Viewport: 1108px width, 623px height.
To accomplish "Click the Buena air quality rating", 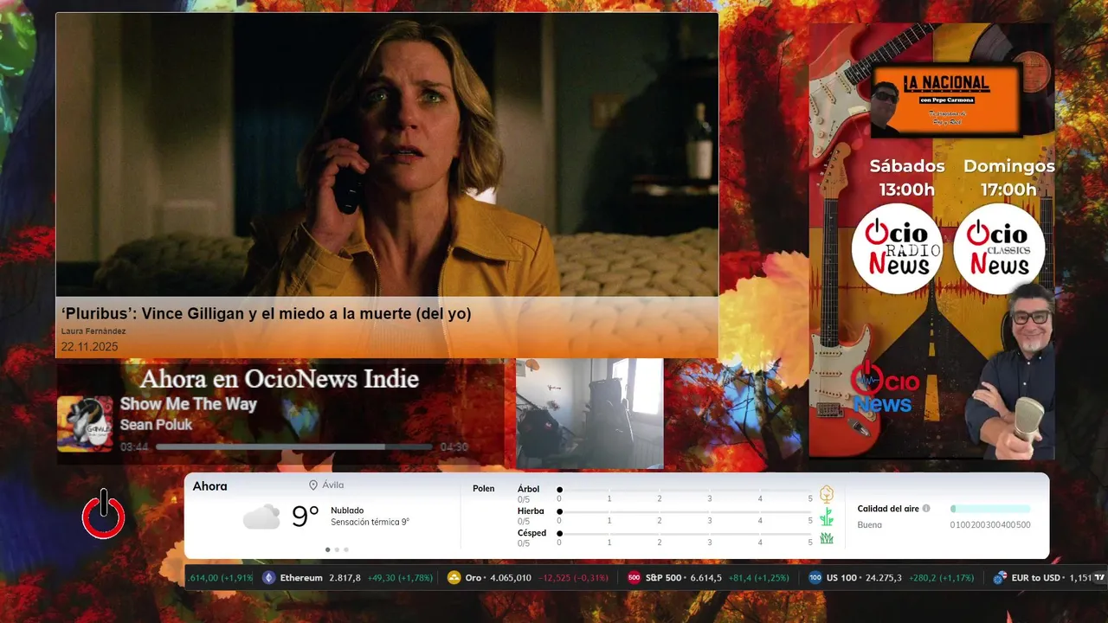I will pyautogui.click(x=870, y=524).
